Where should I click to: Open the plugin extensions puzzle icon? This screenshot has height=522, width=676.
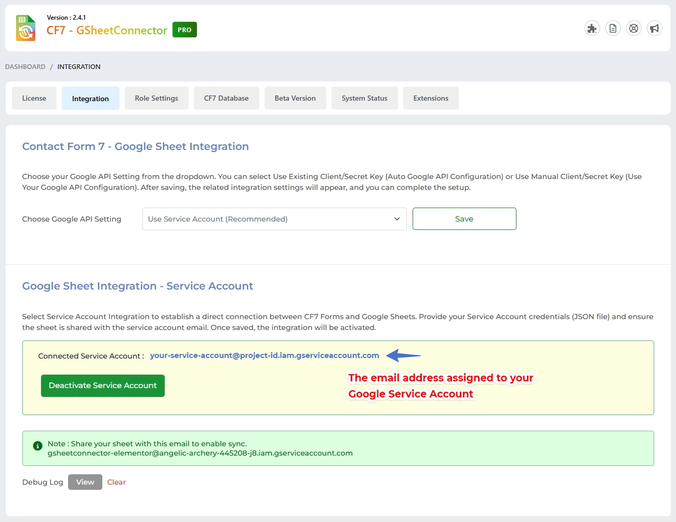point(592,28)
